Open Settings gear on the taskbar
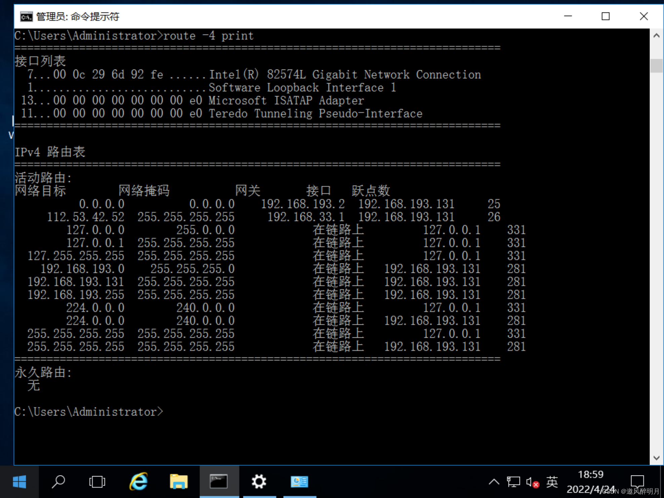This screenshot has height=498, width=664. click(259, 482)
